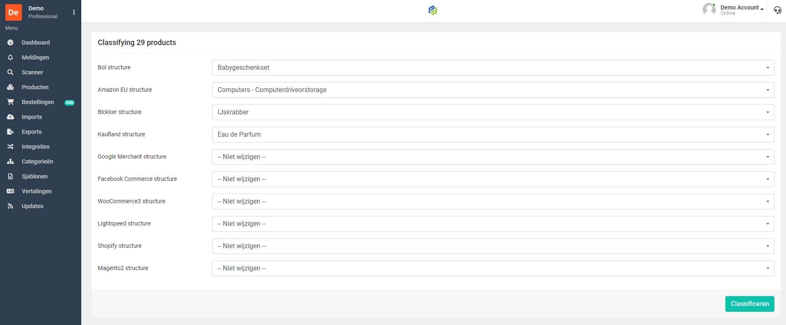The width and height of the screenshot is (786, 325).
Task: Open the three-dot menu beside Demo Professional
Action: pyautogui.click(x=74, y=12)
